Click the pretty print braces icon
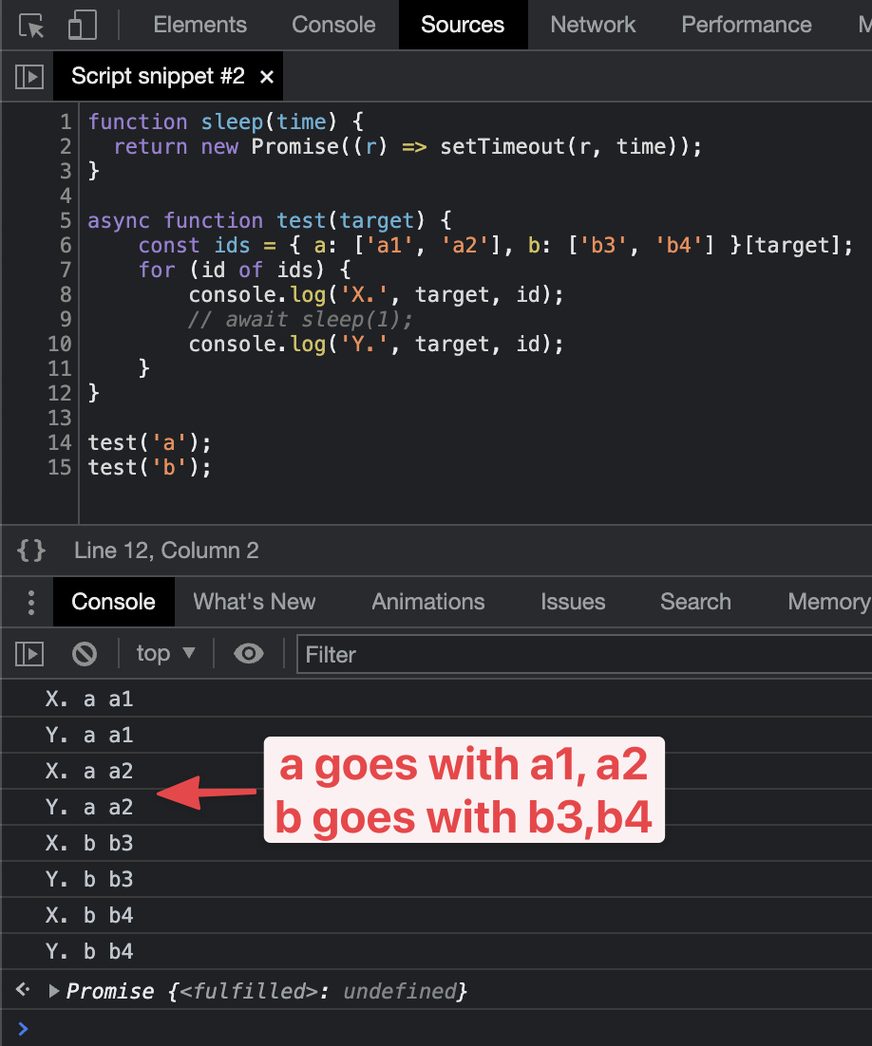Screen dimensions: 872x1046 [x=31, y=551]
